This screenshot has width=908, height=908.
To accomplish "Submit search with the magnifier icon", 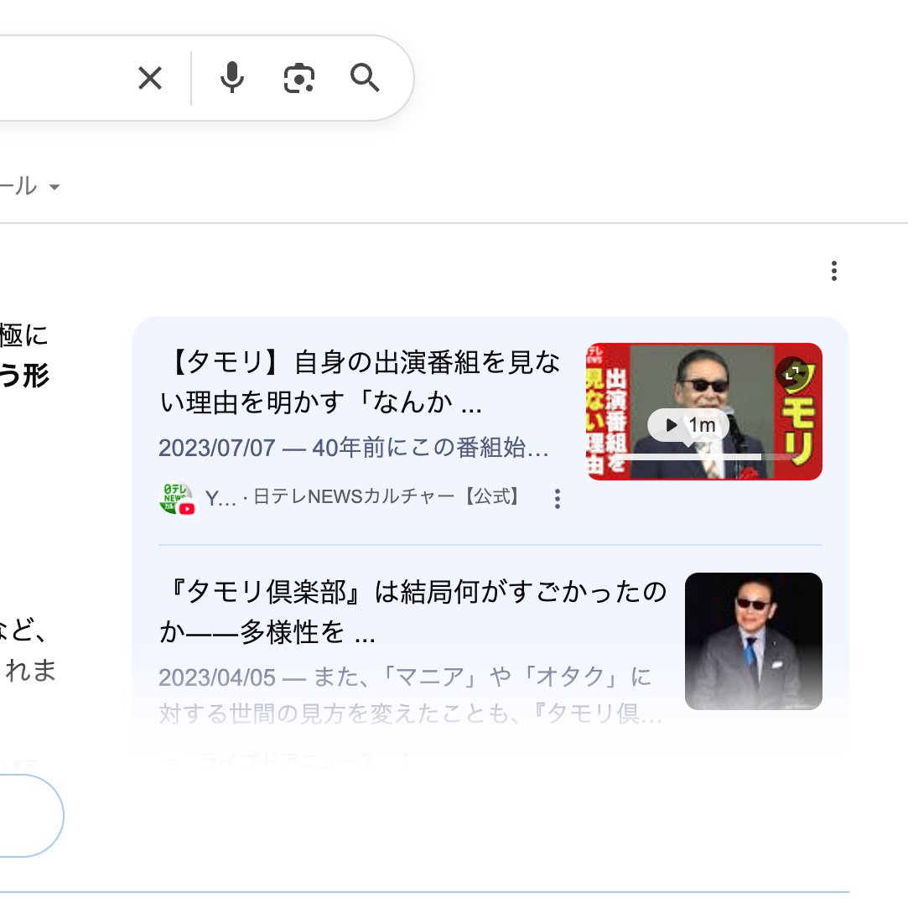I will [365, 78].
